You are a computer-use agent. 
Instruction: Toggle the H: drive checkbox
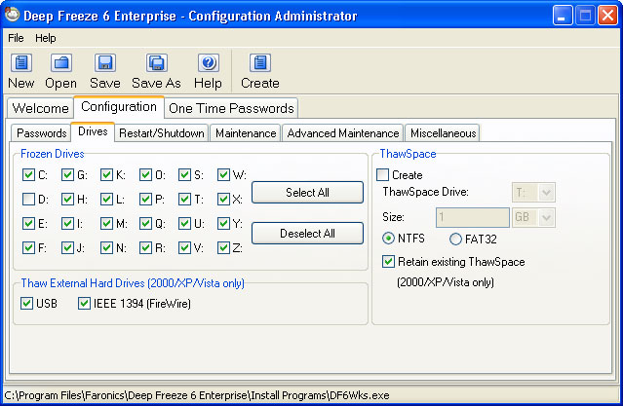pos(67,199)
